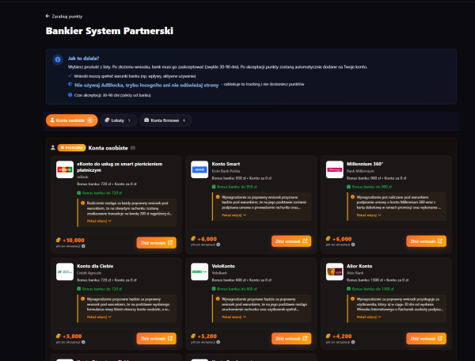The width and height of the screenshot is (475, 361).
Task: Click the Credit Agricole Konto dla Ciebie logo
Action: point(65,272)
